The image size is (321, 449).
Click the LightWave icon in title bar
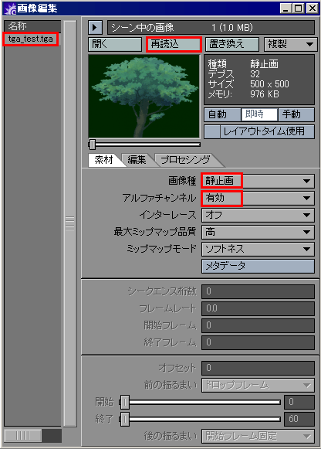(x=10, y=9)
